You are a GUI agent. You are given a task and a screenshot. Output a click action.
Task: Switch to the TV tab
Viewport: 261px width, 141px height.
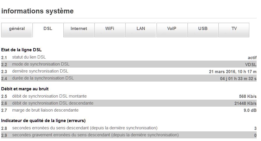(x=234, y=29)
